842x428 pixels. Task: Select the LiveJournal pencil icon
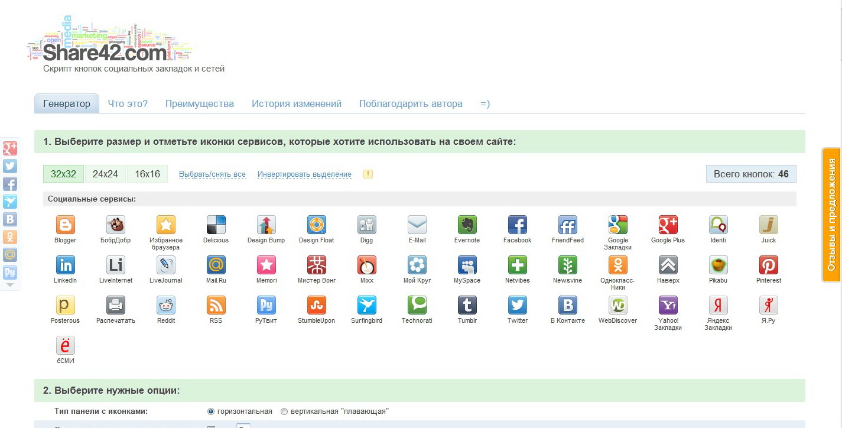pyautogui.click(x=166, y=265)
